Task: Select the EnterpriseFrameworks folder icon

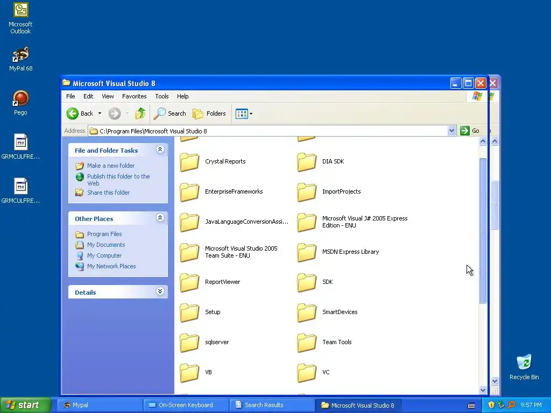Action: [x=189, y=192]
